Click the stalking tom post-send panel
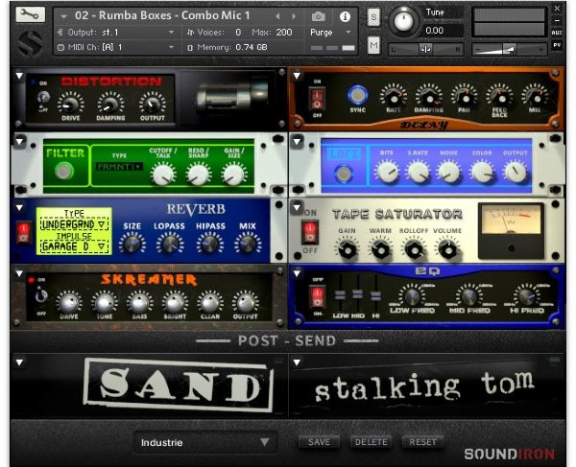576x467 pixels. (426, 385)
